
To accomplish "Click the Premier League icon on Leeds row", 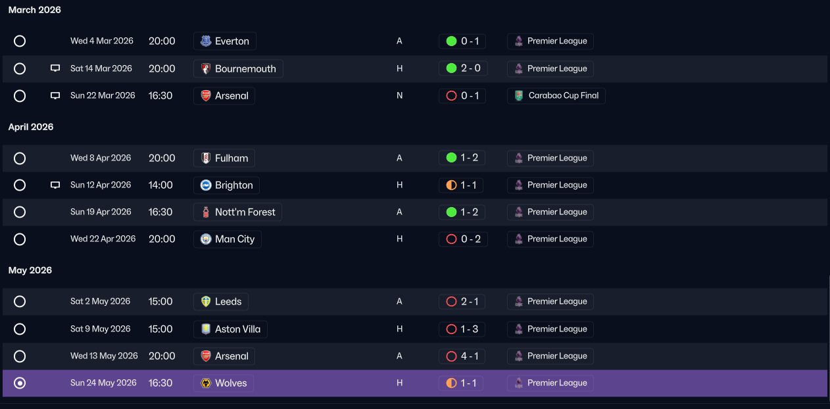I will tap(519, 302).
